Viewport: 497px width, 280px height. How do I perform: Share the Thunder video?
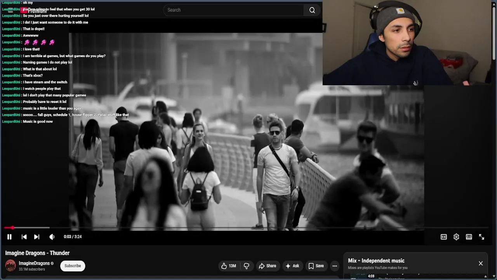click(268, 266)
